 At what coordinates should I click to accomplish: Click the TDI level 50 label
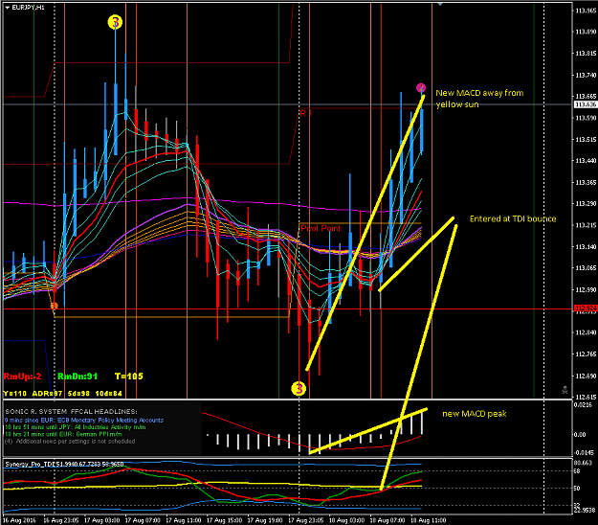point(577,489)
